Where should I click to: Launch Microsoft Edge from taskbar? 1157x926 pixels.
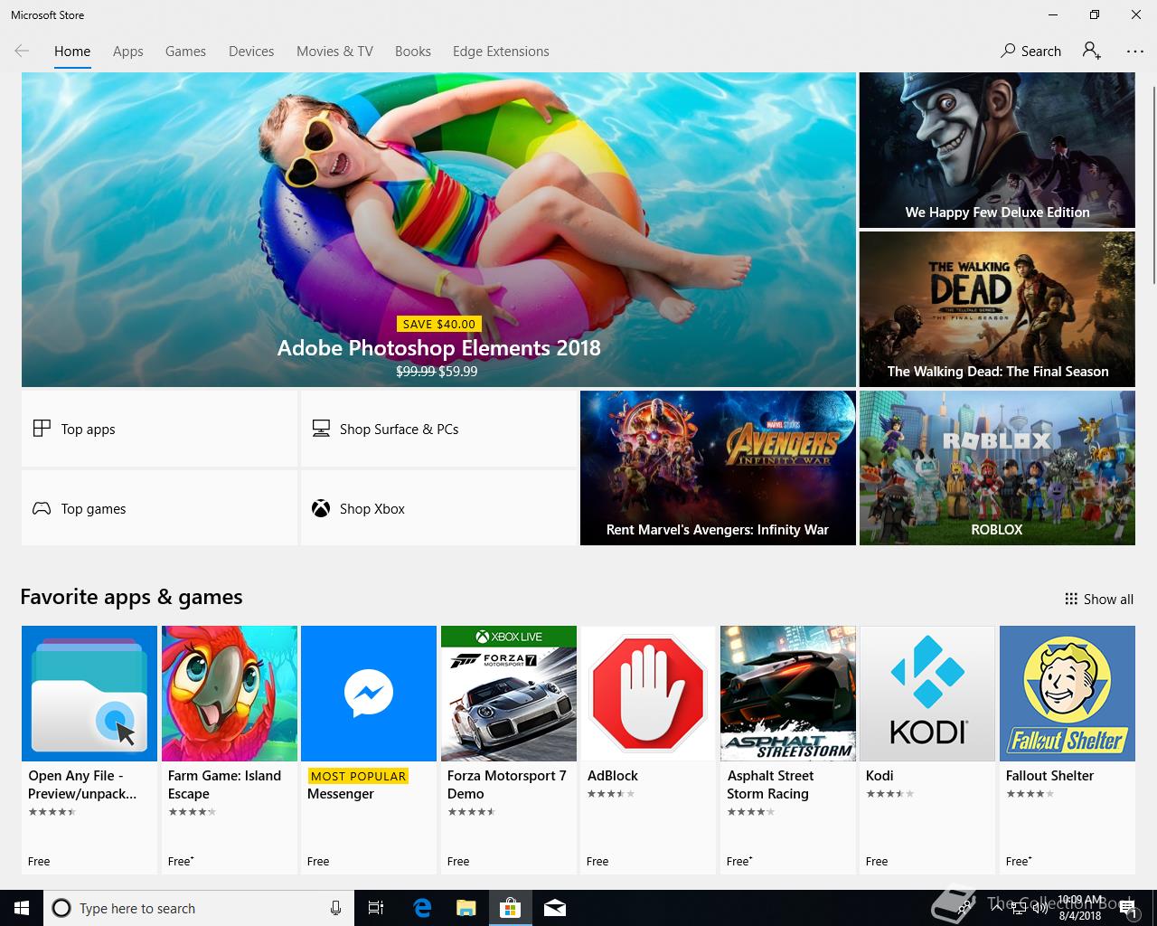(422, 908)
